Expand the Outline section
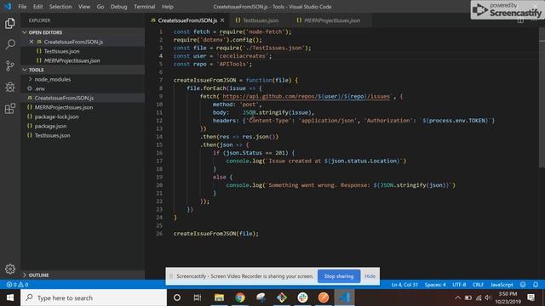545x306 pixels. pos(83,275)
